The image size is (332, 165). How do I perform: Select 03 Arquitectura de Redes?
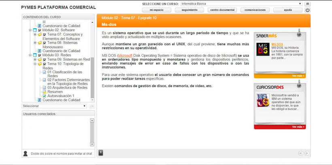point(67,88)
